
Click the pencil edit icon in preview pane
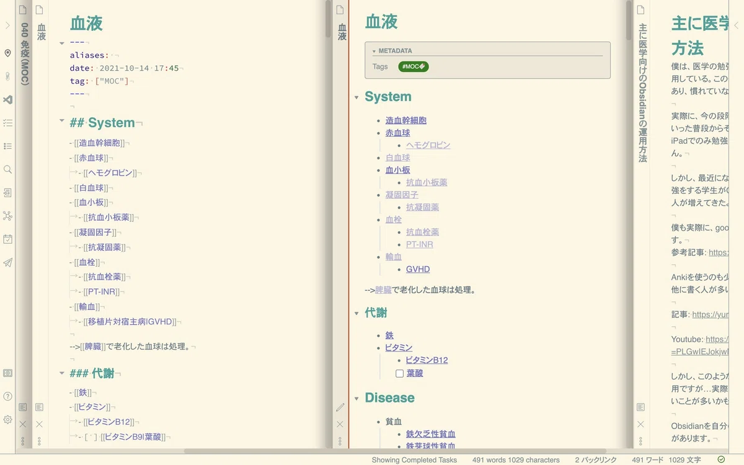tap(340, 407)
